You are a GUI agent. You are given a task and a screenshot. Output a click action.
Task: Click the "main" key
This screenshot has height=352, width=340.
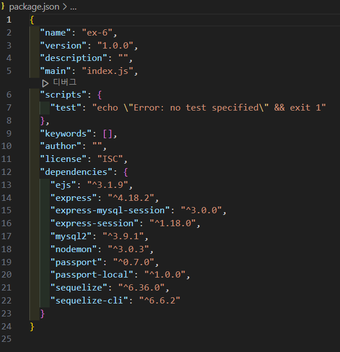point(56,71)
